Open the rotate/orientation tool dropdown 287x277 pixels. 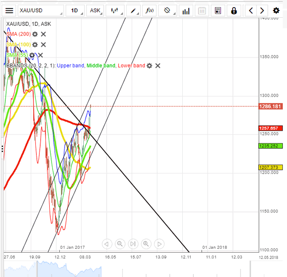167,11
